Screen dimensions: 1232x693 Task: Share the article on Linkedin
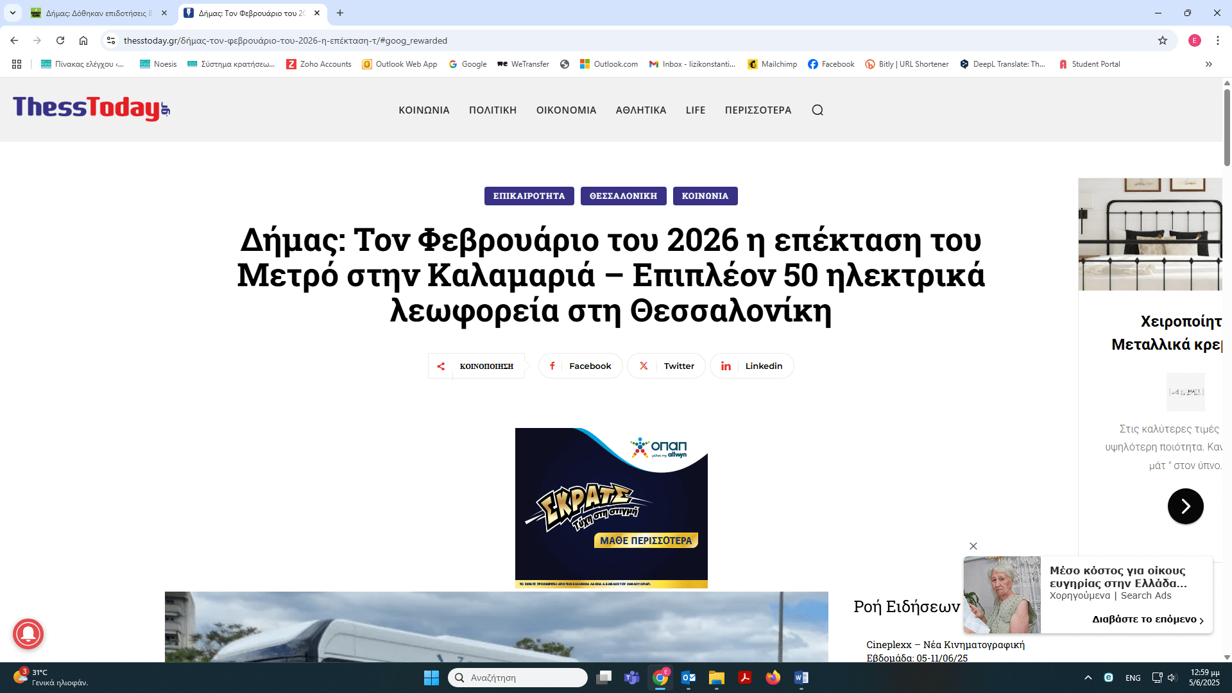point(751,366)
